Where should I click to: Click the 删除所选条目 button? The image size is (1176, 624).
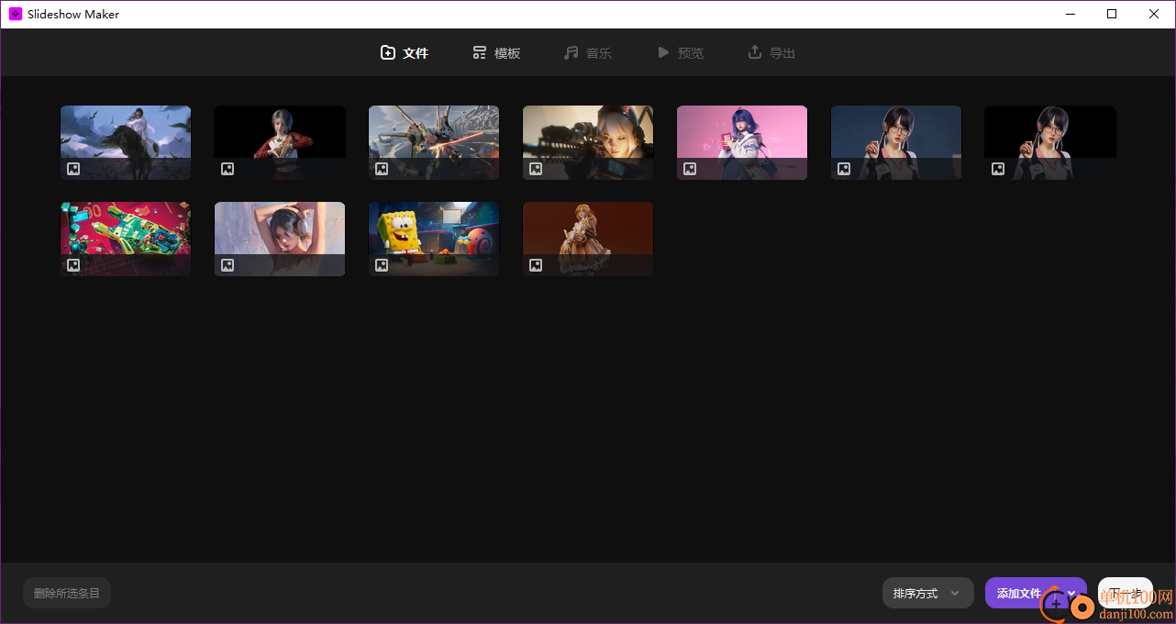click(x=67, y=593)
